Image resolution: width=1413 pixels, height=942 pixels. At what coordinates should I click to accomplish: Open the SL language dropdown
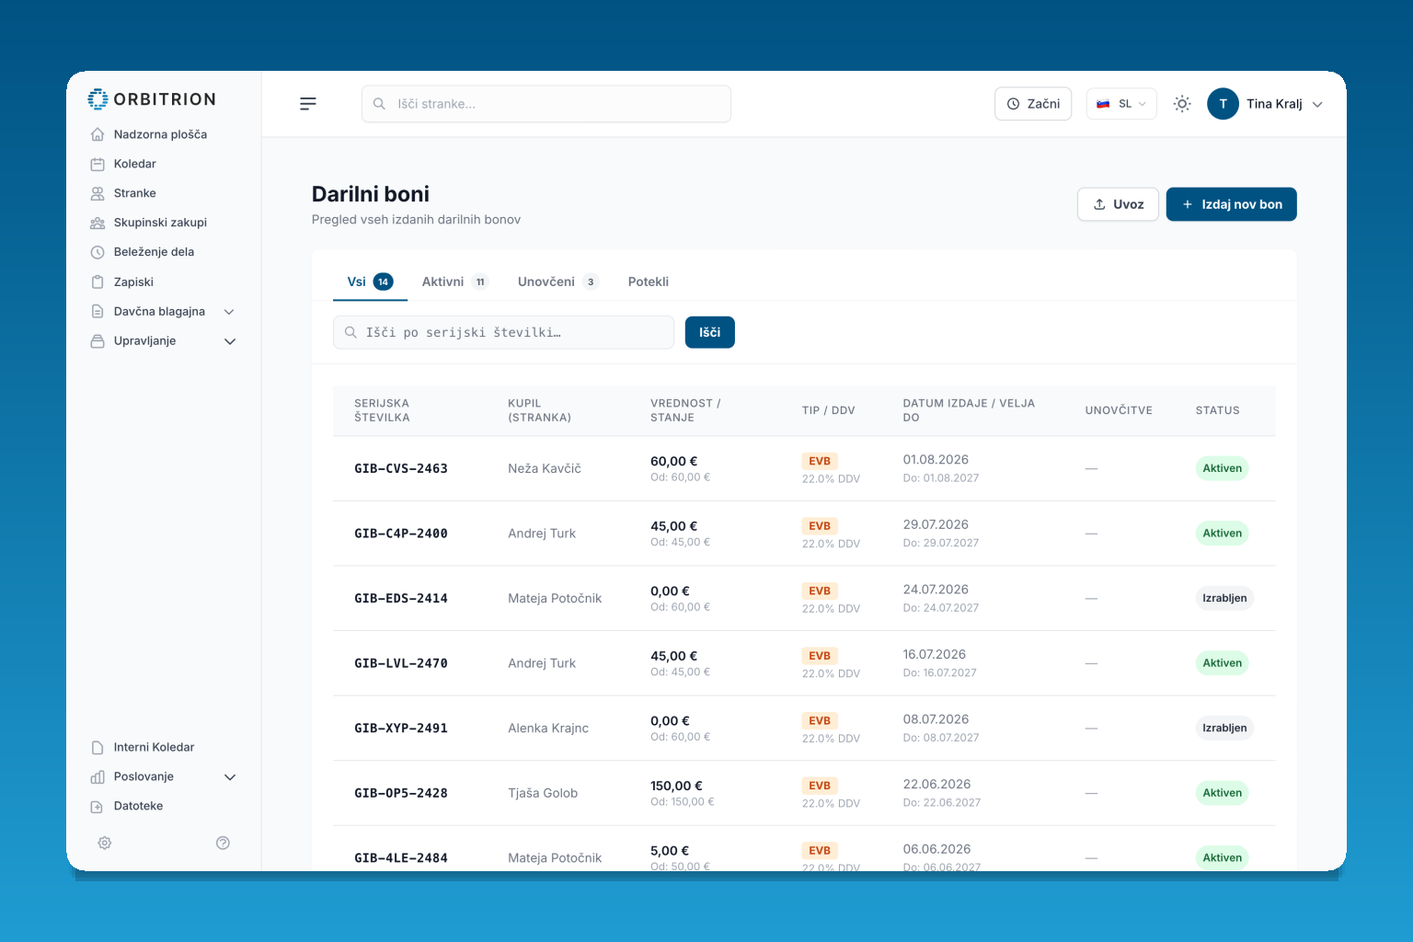[x=1121, y=104]
